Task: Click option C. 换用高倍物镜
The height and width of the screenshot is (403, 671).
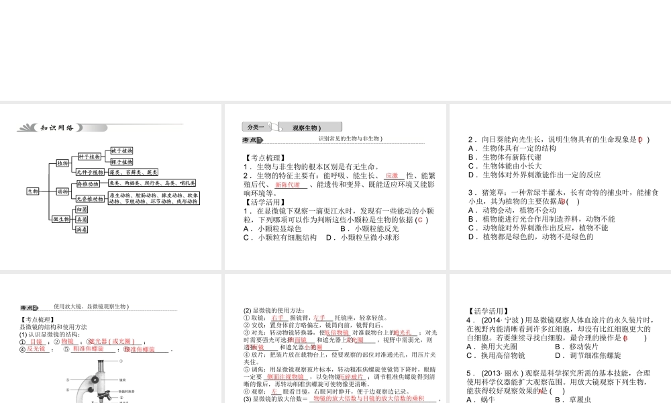Action: [496, 355]
